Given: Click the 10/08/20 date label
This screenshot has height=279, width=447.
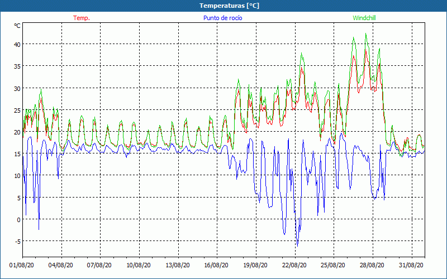Looking at the screenshot, I should tap(139, 265).
